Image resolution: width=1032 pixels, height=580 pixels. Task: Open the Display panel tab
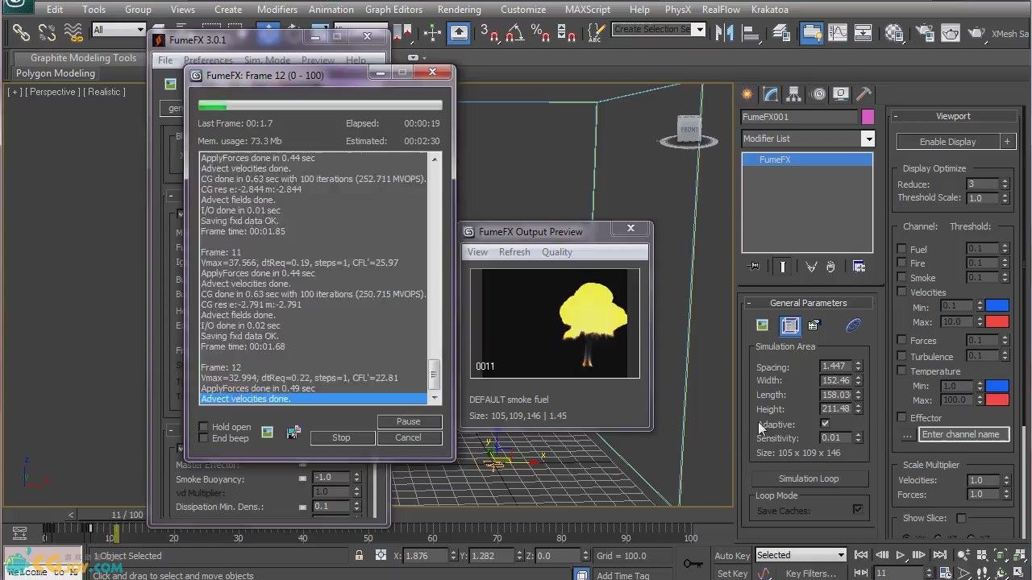point(841,93)
